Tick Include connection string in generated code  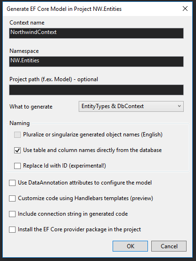pos(12,214)
